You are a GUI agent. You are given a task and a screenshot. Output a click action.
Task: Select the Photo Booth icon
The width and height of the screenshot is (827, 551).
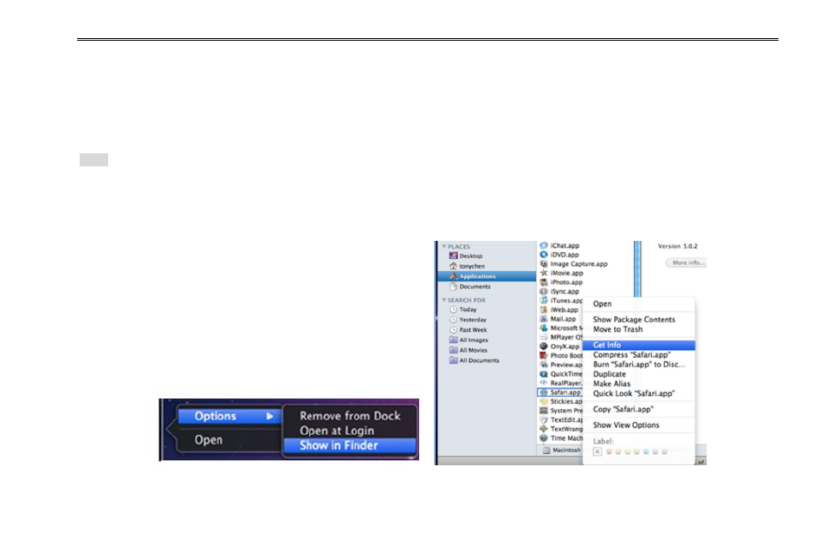544,356
